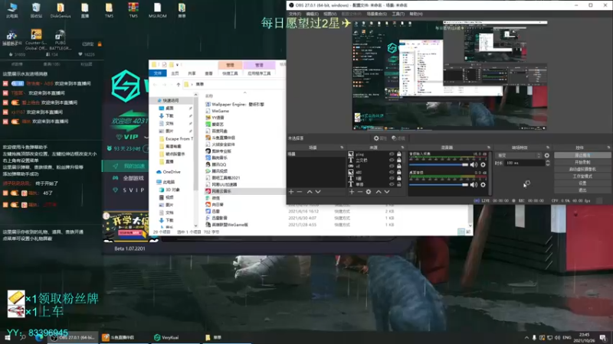Toggle visibility eye of fourth source row

(392, 172)
